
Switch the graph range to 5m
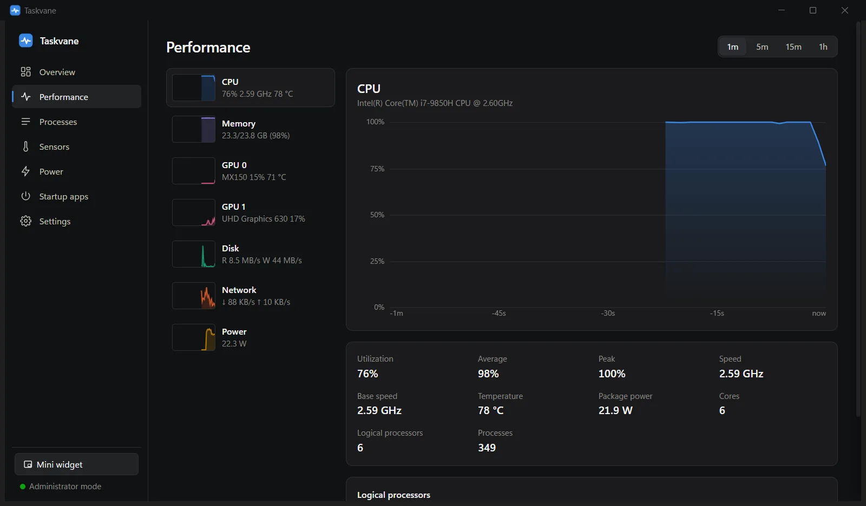tap(762, 46)
